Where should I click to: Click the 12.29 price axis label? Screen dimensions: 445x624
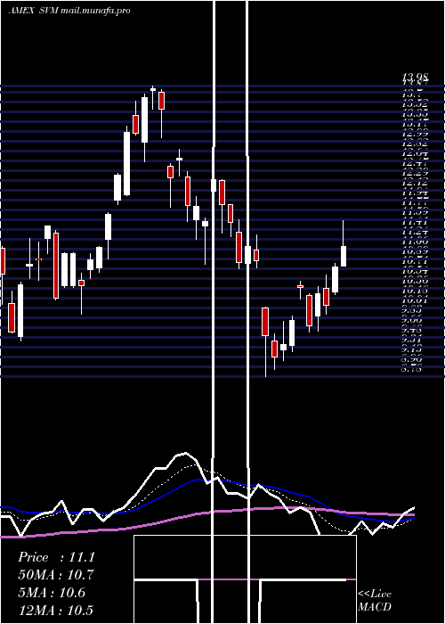click(x=415, y=173)
